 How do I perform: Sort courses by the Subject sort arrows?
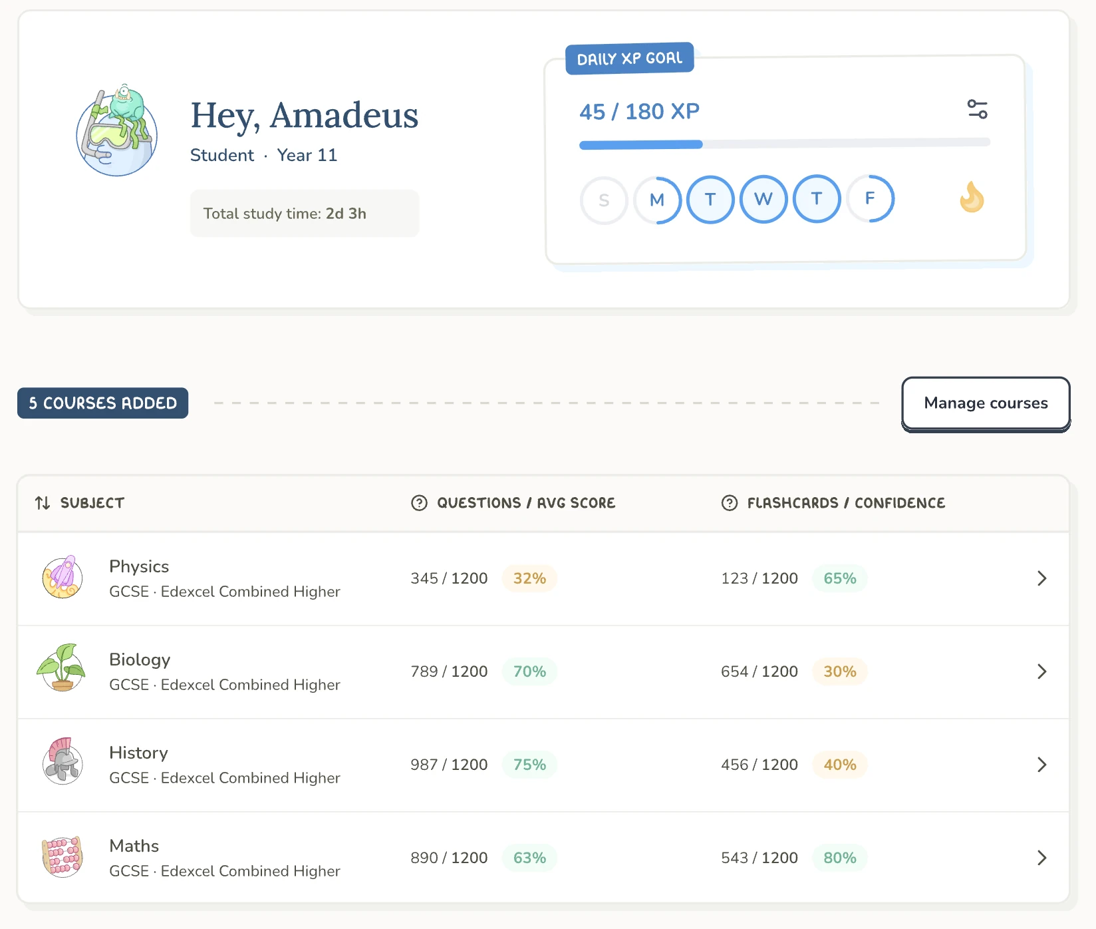click(x=43, y=503)
